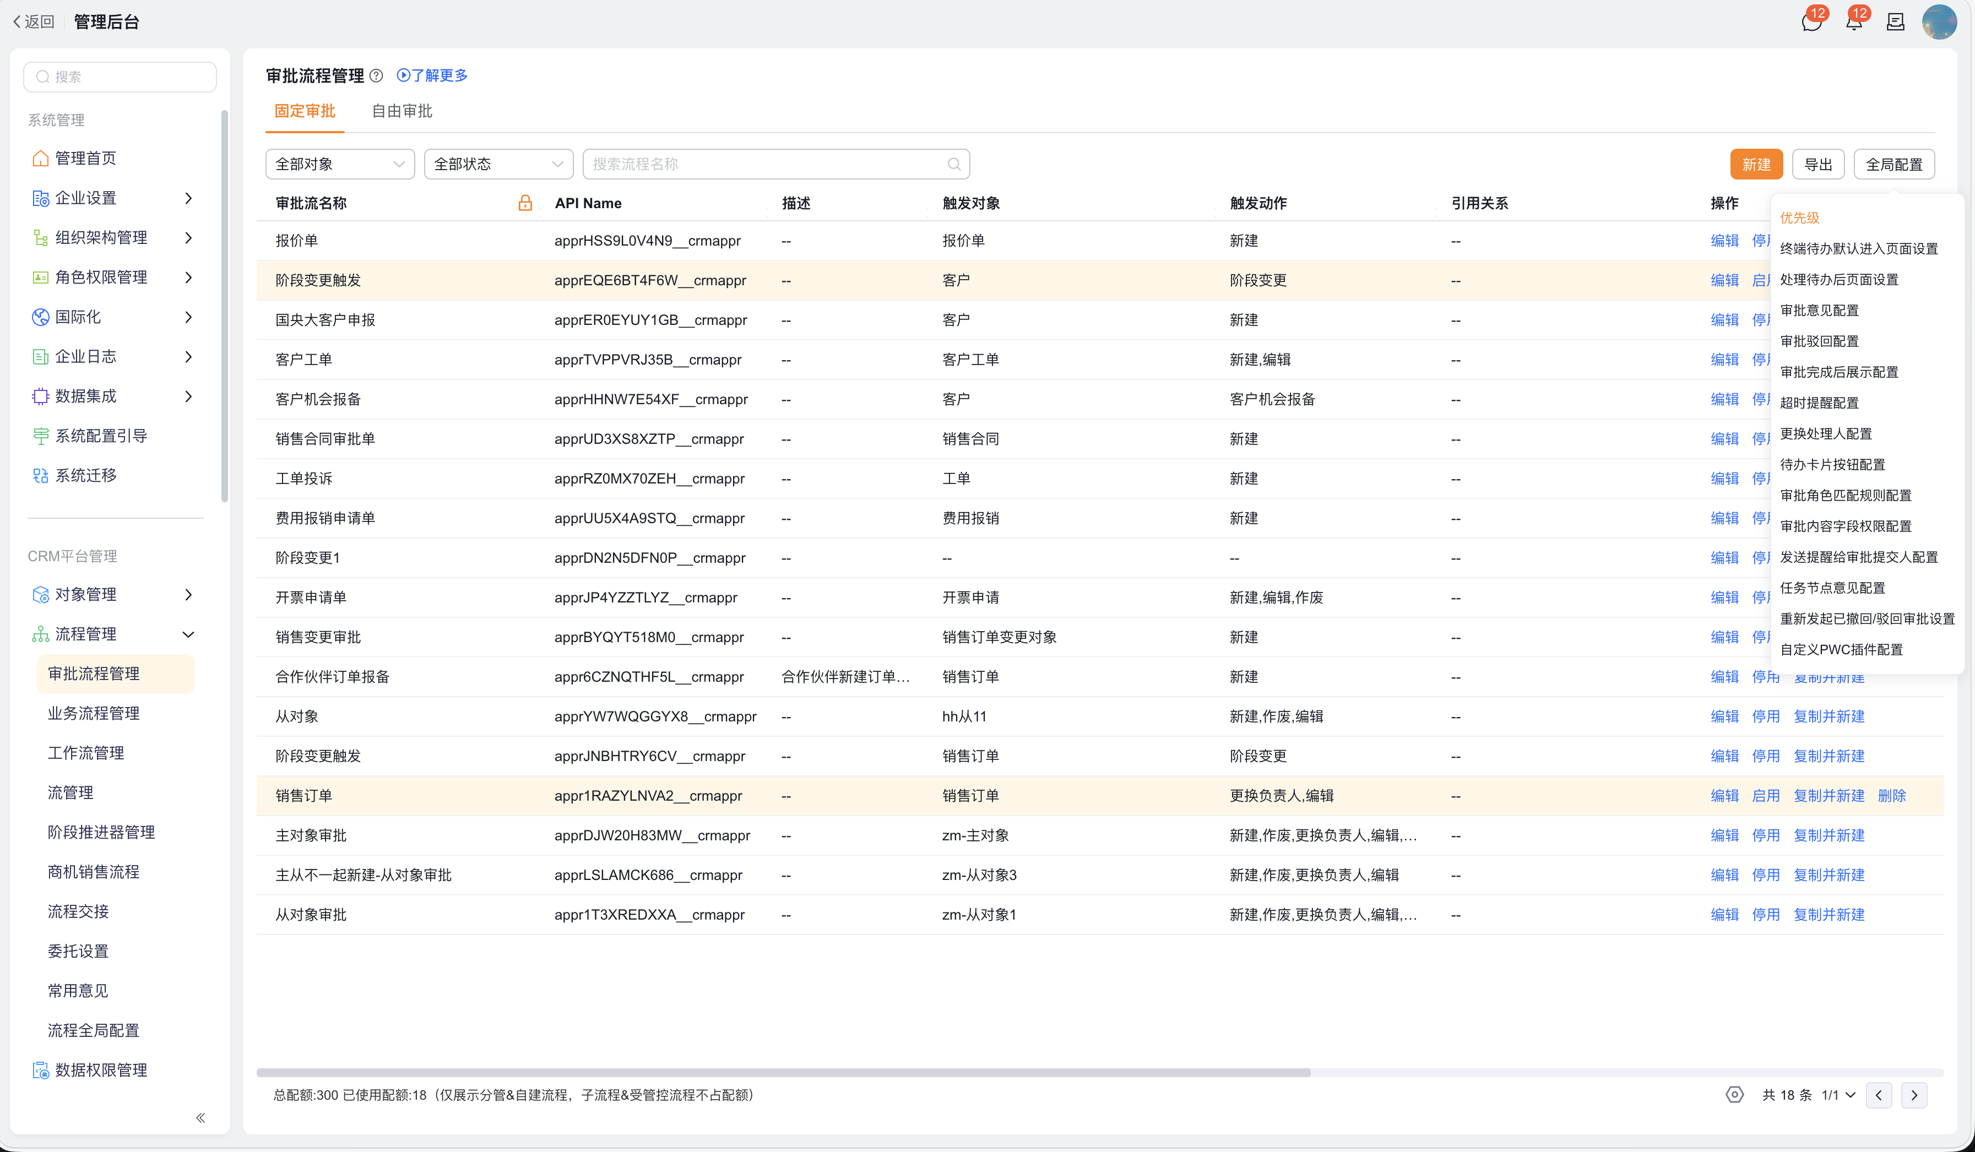
Task: Click the 国际化 globe icon
Action: click(x=41, y=317)
